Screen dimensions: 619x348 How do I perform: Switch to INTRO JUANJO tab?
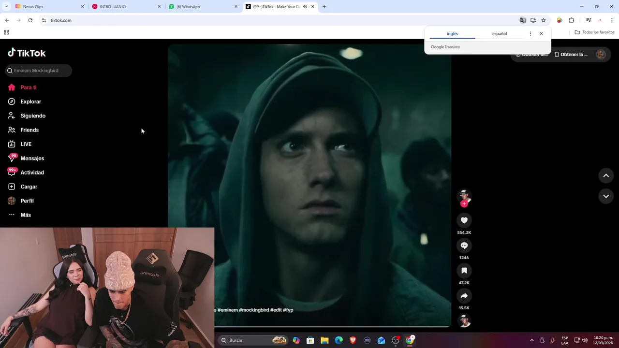pyautogui.click(x=126, y=7)
